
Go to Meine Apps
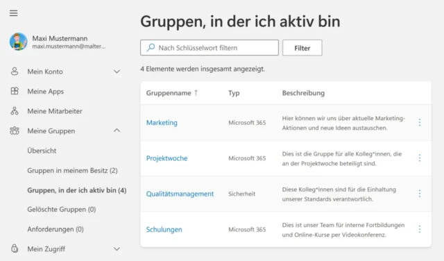(46, 92)
